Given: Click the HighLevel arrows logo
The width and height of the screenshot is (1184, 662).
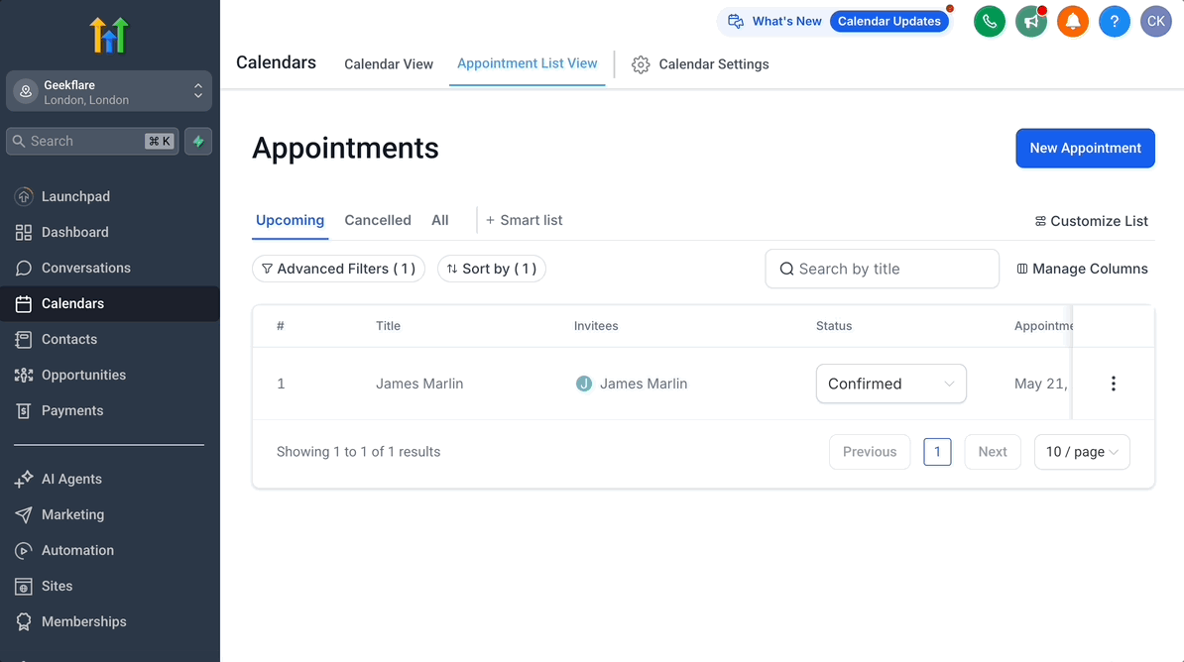Looking at the screenshot, I should pyautogui.click(x=109, y=35).
